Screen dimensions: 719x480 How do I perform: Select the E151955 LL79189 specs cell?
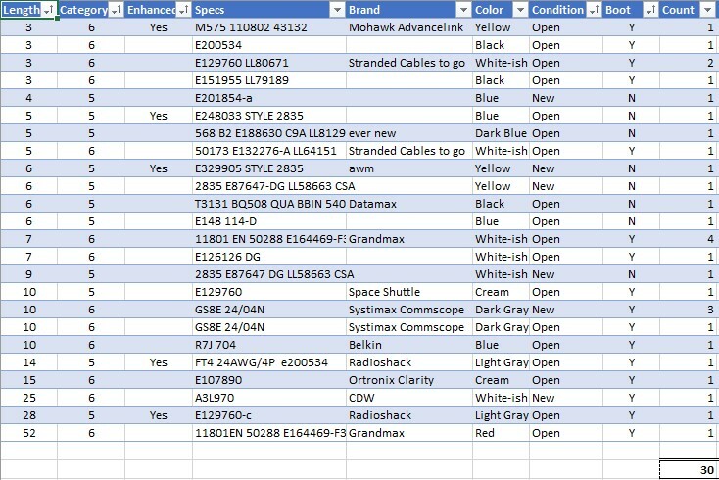tap(269, 80)
